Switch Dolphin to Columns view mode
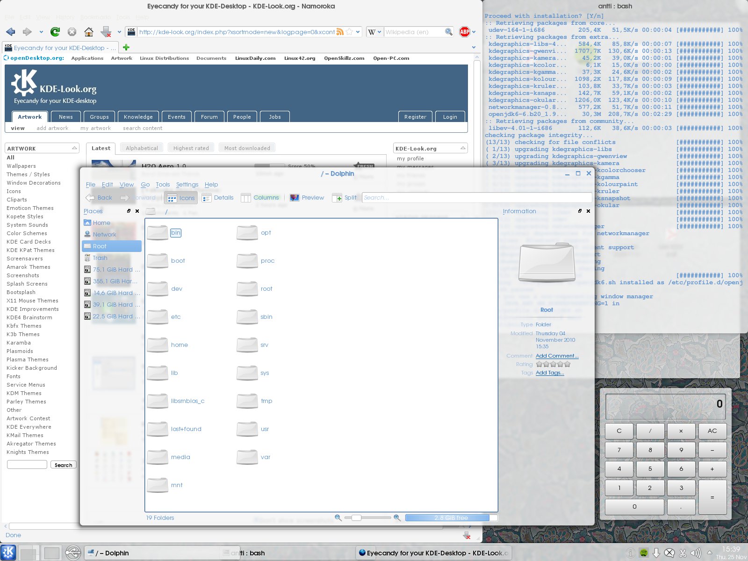The height and width of the screenshot is (561, 748). tap(260, 198)
